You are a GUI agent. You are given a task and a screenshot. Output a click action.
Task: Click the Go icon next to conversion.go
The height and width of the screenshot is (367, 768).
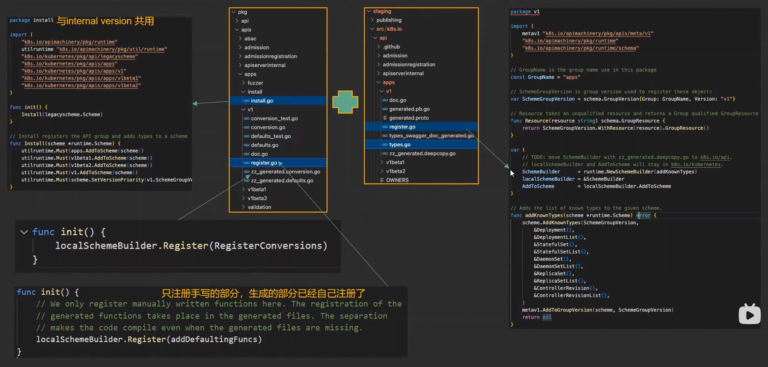pyautogui.click(x=247, y=127)
